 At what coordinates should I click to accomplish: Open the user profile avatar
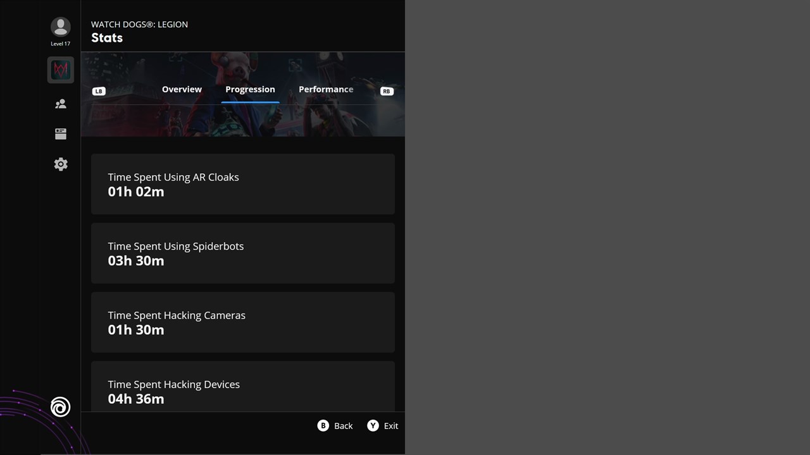tap(61, 27)
